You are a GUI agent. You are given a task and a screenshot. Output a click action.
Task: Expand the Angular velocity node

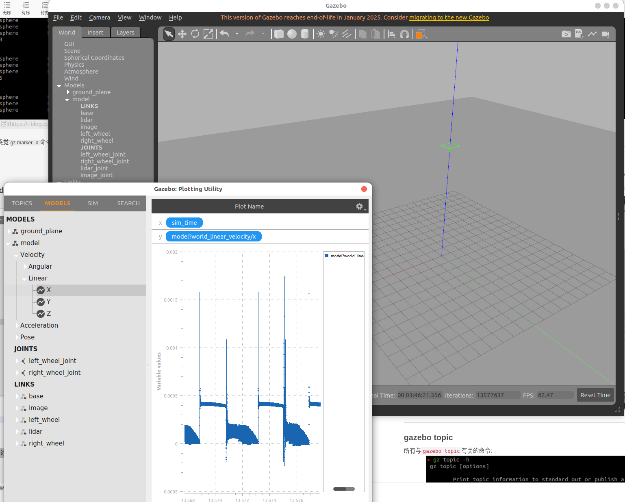coord(25,267)
